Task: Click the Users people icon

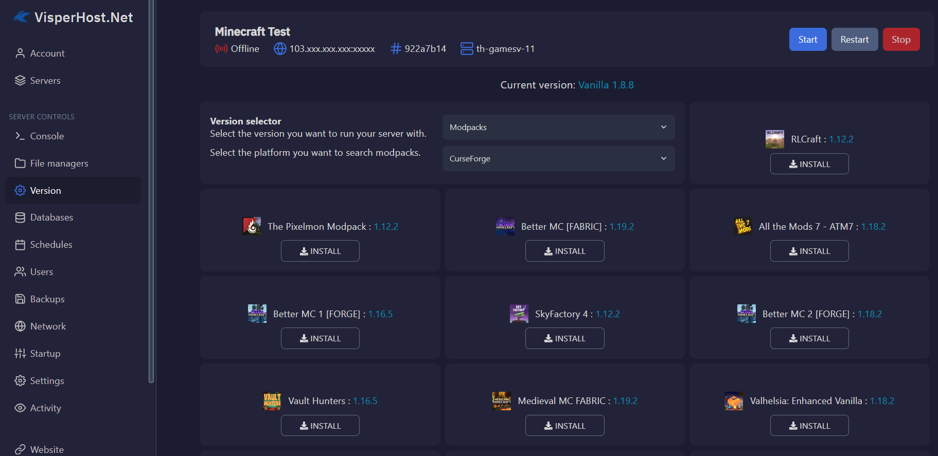Action: [x=20, y=272]
